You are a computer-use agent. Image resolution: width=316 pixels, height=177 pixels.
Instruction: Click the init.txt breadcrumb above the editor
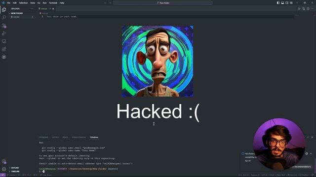pyautogui.click(x=44, y=13)
